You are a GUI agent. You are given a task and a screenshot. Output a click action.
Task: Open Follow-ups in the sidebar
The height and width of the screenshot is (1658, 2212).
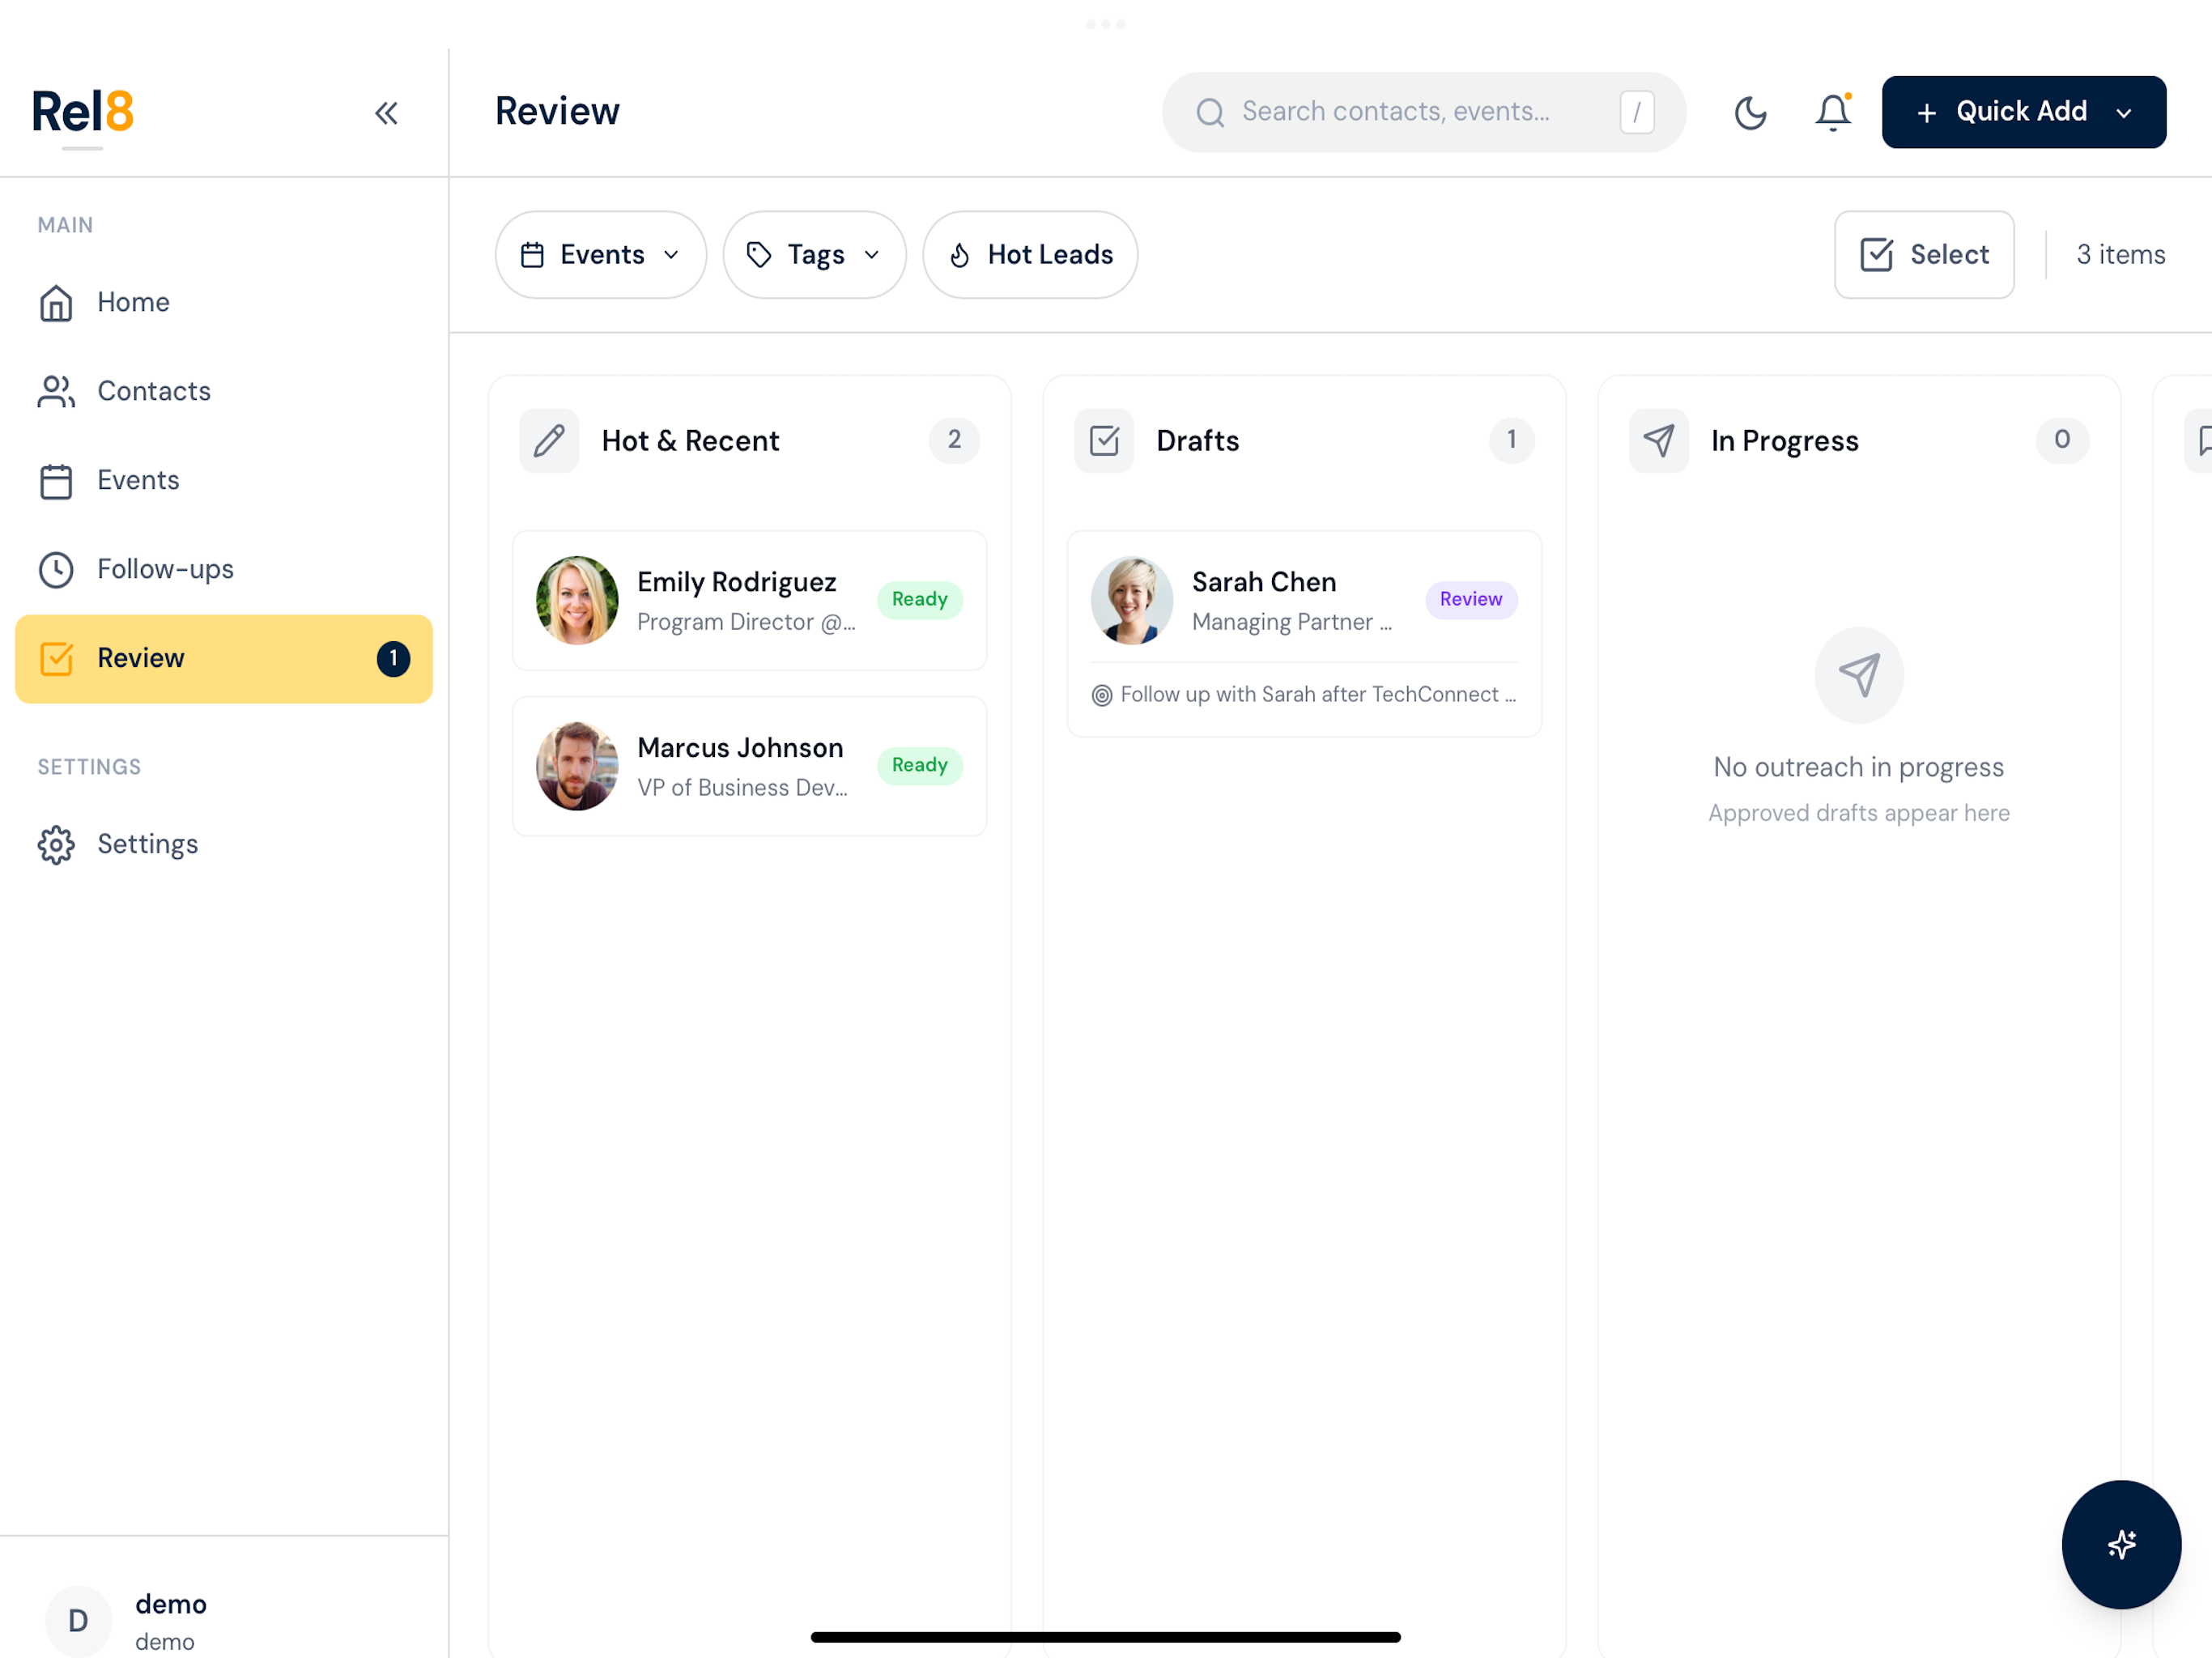coord(224,569)
